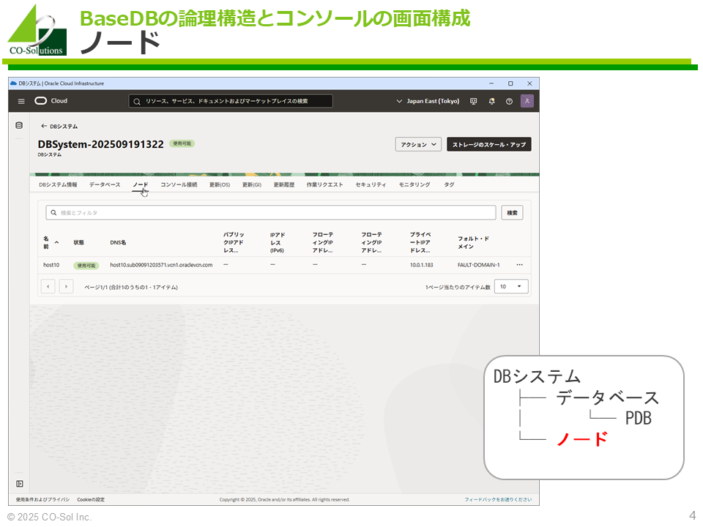
Task: Click フィードバックをお送りください link
Action: click(x=498, y=499)
